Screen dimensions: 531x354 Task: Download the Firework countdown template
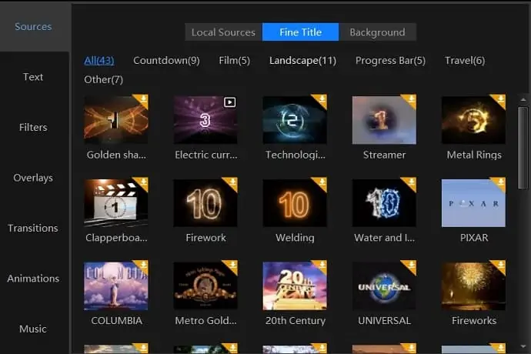click(x=232, y=182)
